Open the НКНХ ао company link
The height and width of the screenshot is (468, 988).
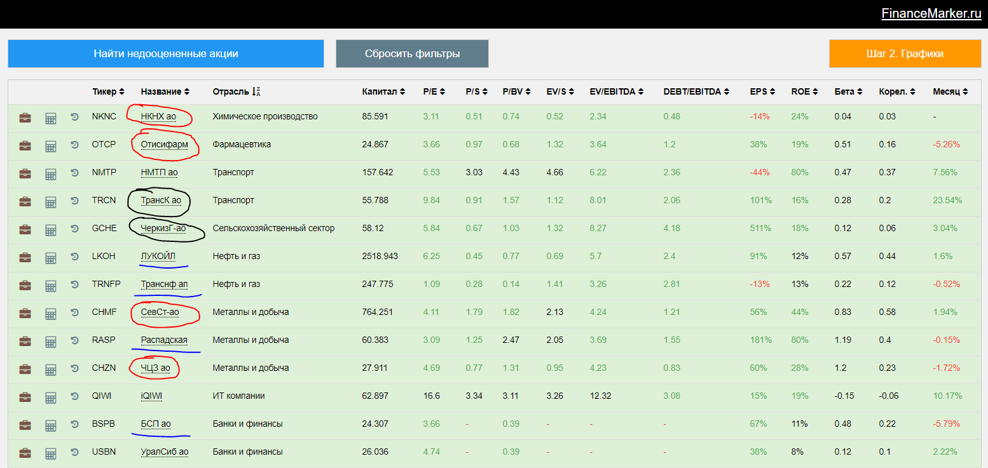click(159, 117)
